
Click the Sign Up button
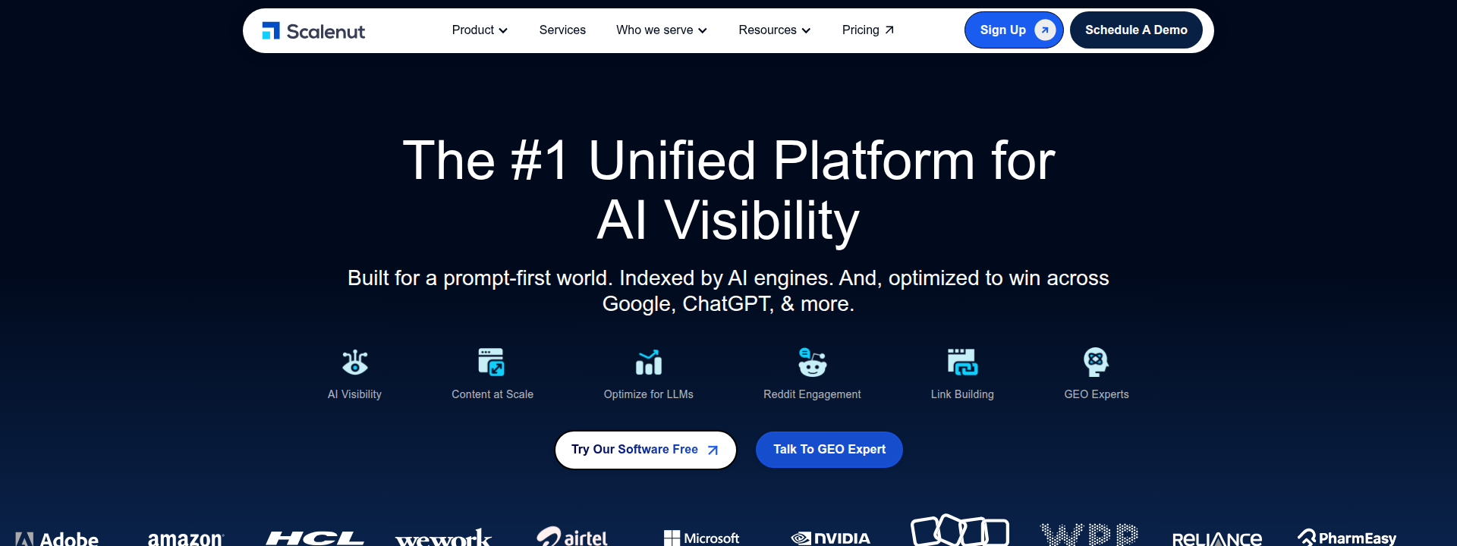click(1014, 30)
